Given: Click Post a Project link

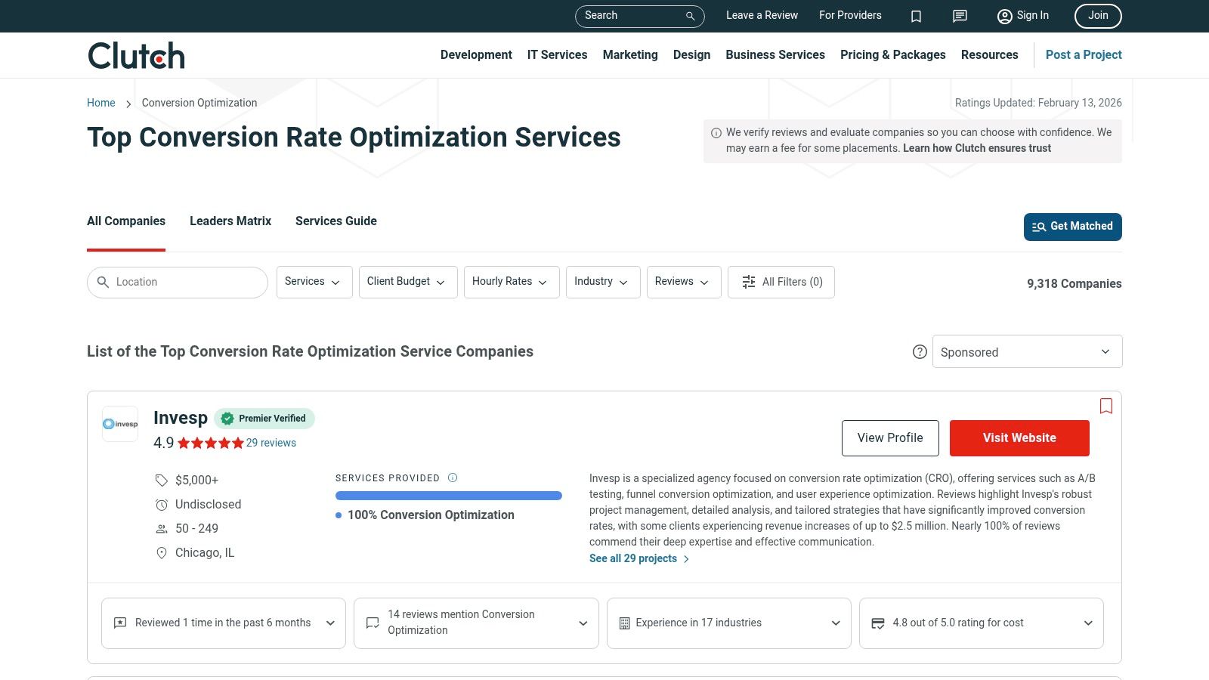Looking at the screenshot, I should pyautogui.click(x=1084, y=54).
